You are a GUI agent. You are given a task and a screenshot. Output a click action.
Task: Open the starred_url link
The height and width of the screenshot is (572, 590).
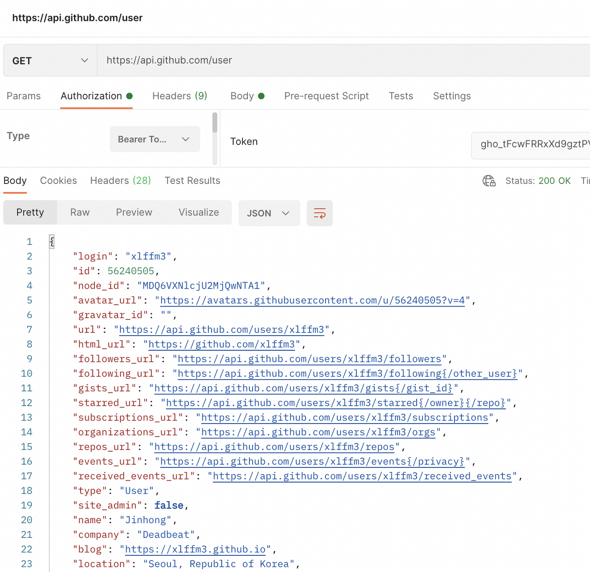tap(336, 403)
